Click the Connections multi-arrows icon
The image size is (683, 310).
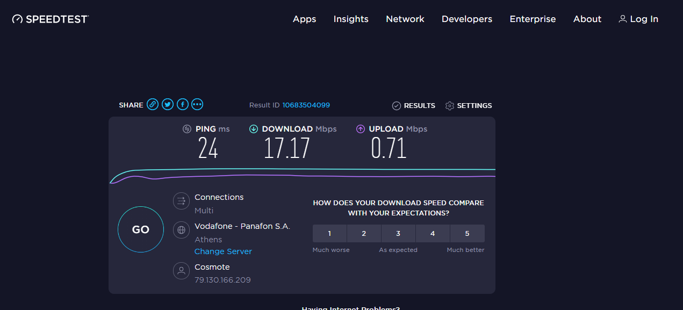tap(182, 201)
